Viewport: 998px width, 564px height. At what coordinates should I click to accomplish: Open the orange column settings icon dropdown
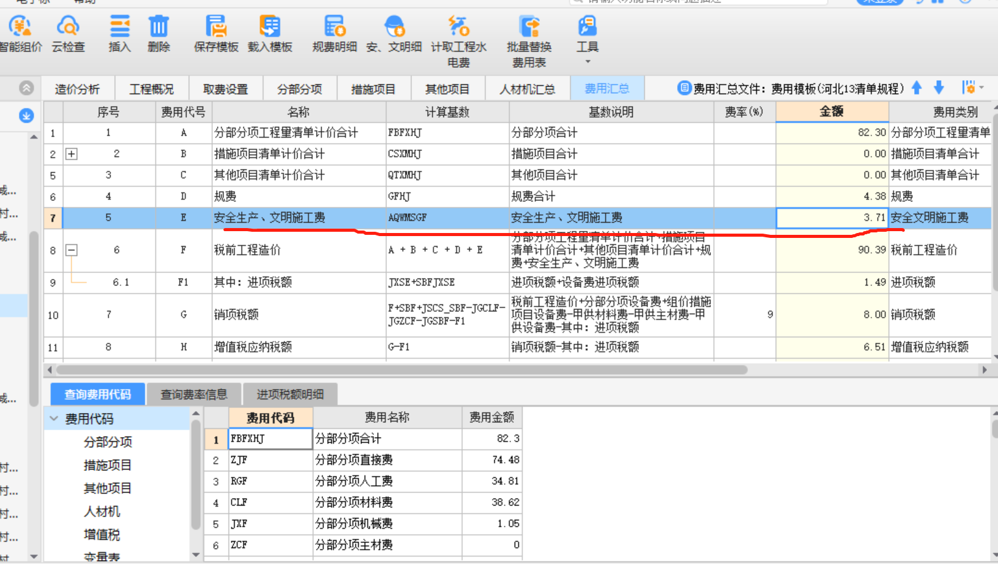coord(972,88)
